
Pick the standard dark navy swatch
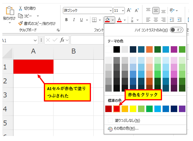pyautogui.click(x=174, y=109)
